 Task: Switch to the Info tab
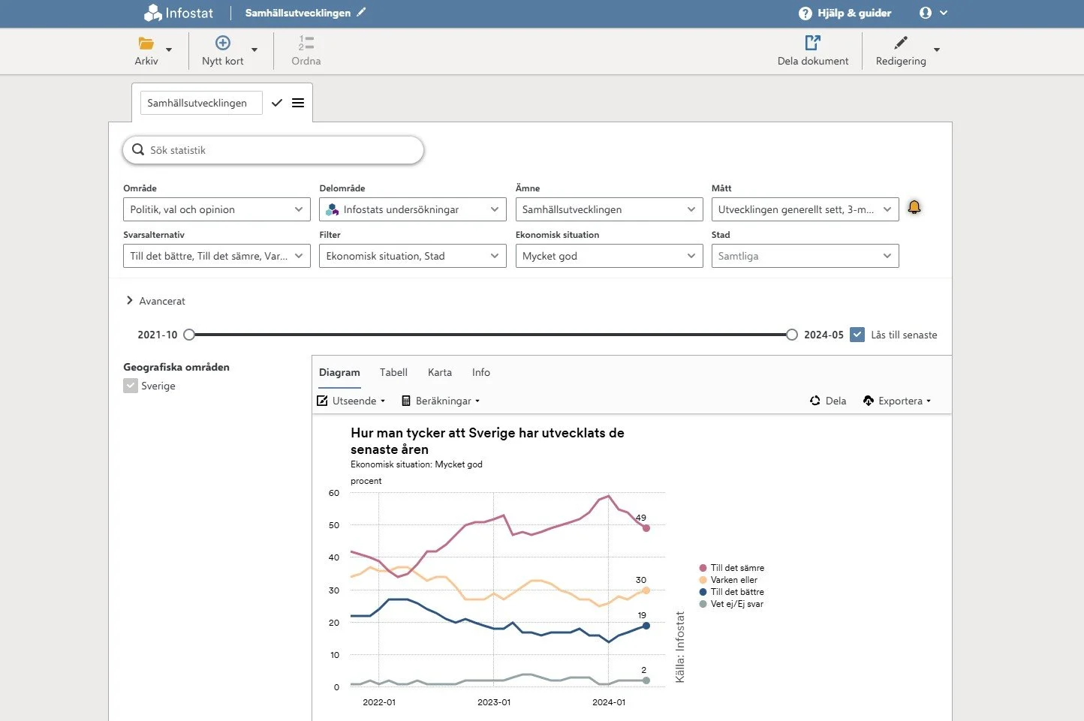pos(481,372)
